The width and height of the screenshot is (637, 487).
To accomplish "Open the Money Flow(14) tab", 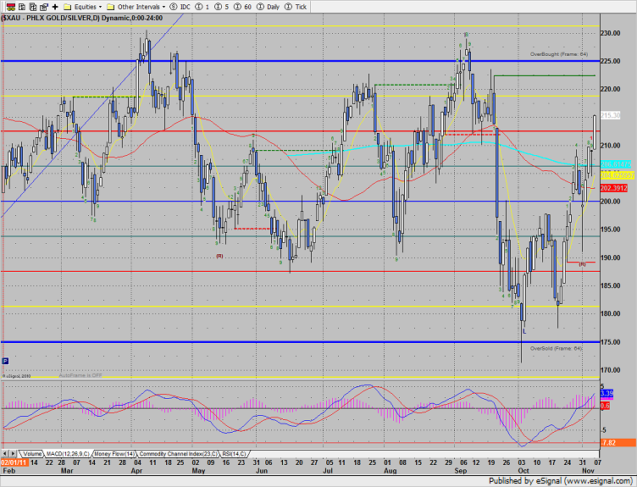I will (114, 454).
